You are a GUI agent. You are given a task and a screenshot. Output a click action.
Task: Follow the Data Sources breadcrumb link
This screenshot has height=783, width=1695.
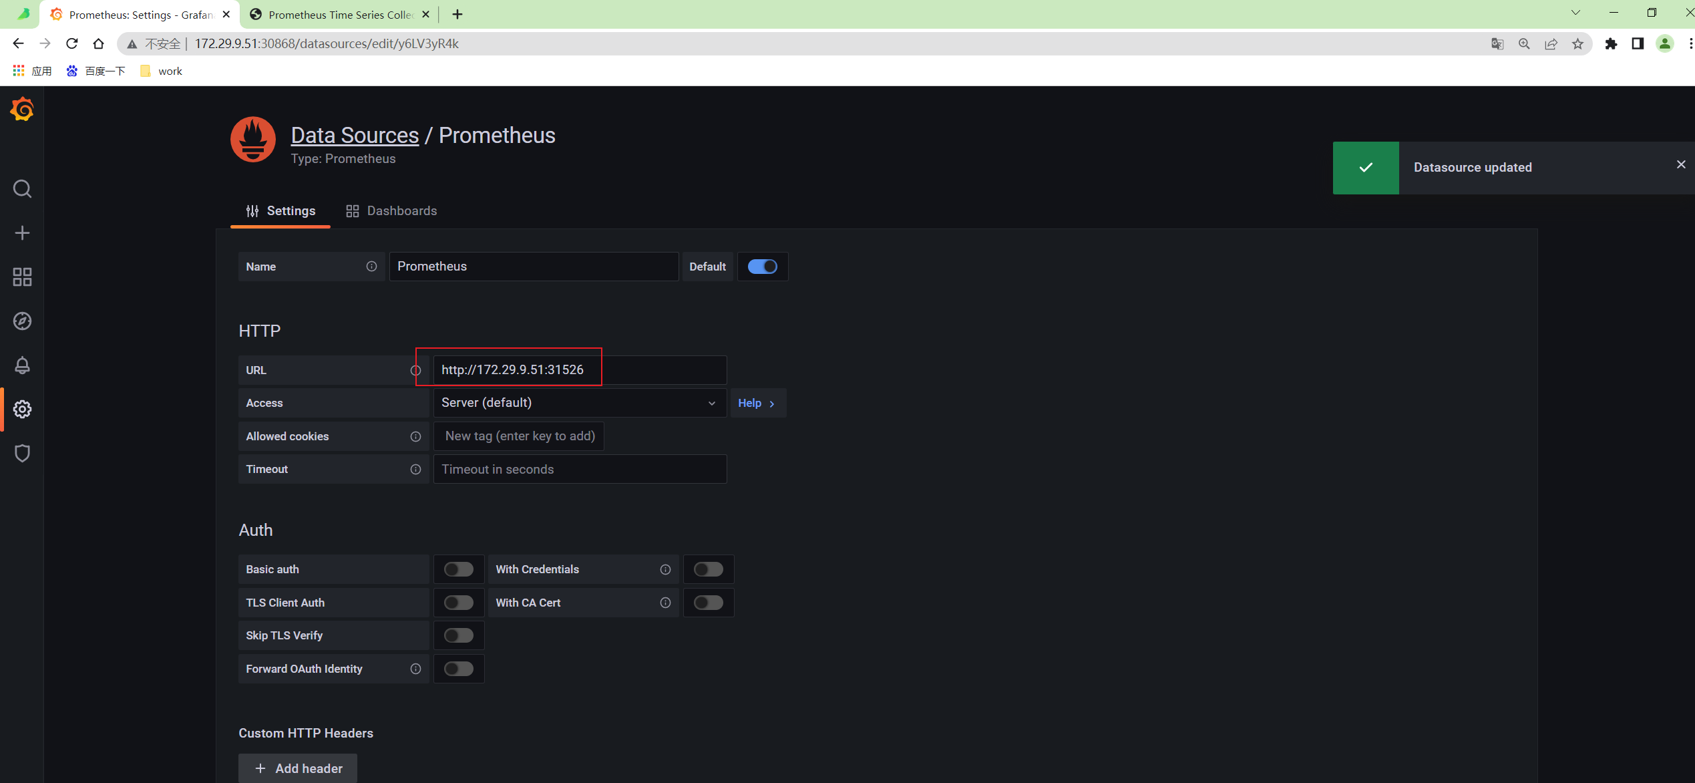point(355,135)
